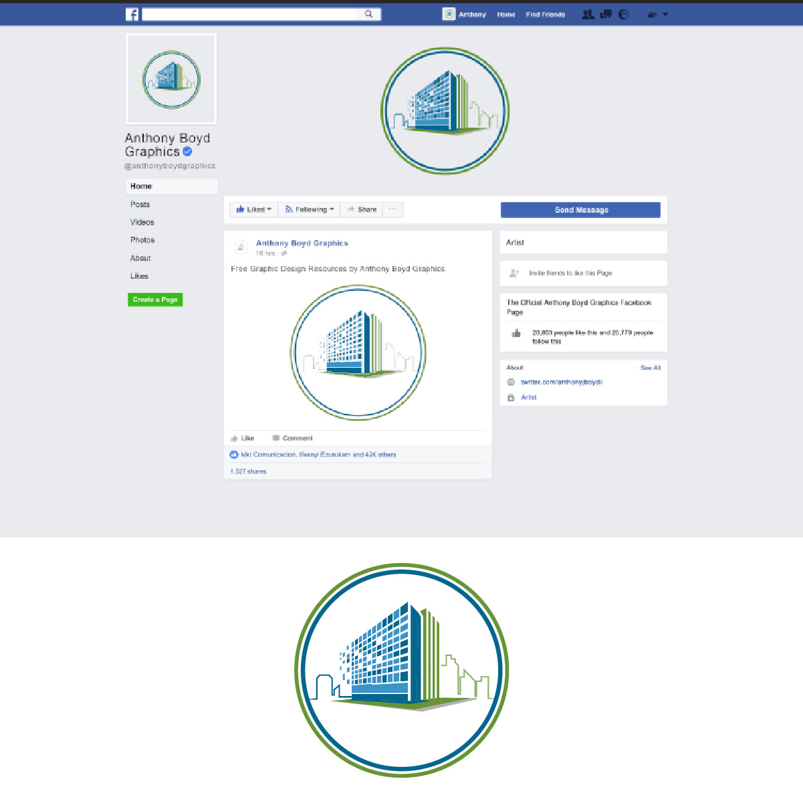Open Posts section in sidebar
803x803 pixels.
(140, 205)
